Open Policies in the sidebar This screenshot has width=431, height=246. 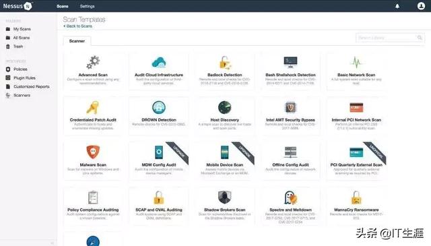tap(20, 69)
